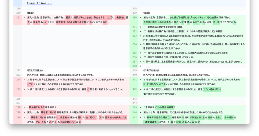Select line number 243 in right pane

pos(134,99)
